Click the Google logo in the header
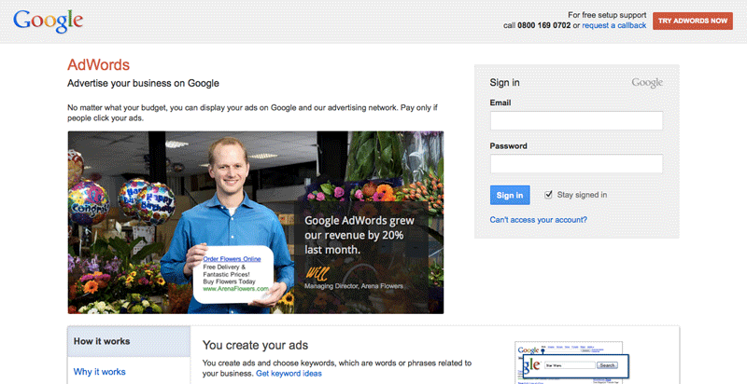747x384 pixels. click(x=49, y=21)
